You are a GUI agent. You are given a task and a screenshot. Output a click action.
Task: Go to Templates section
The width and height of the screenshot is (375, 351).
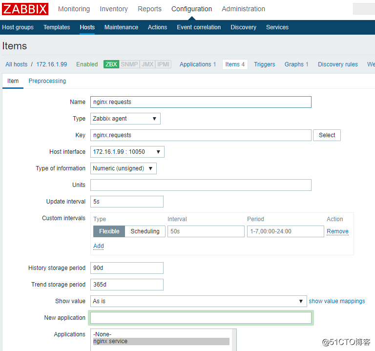tap(57, 27)
